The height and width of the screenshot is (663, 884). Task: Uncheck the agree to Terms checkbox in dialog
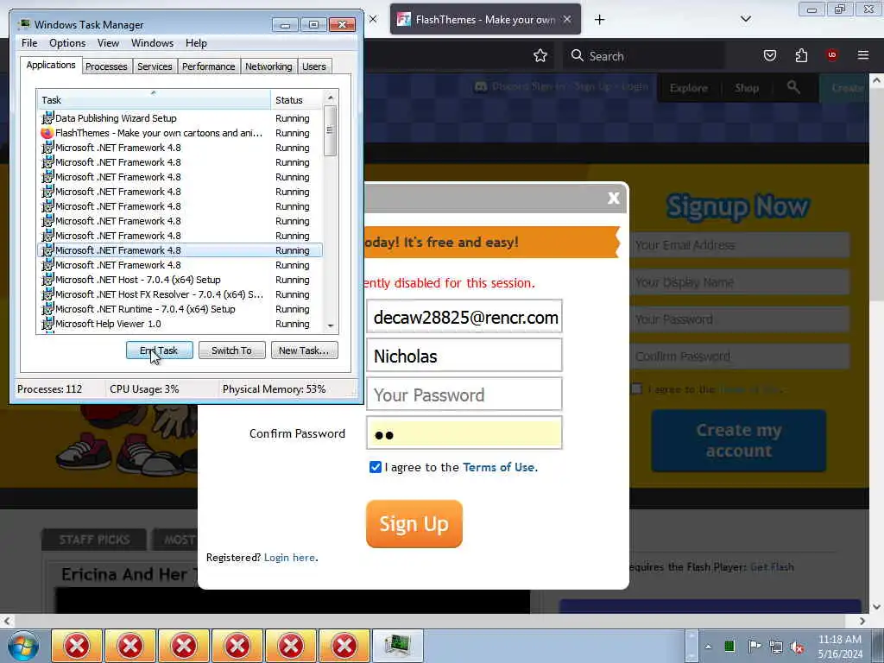(x=376, y=467)
